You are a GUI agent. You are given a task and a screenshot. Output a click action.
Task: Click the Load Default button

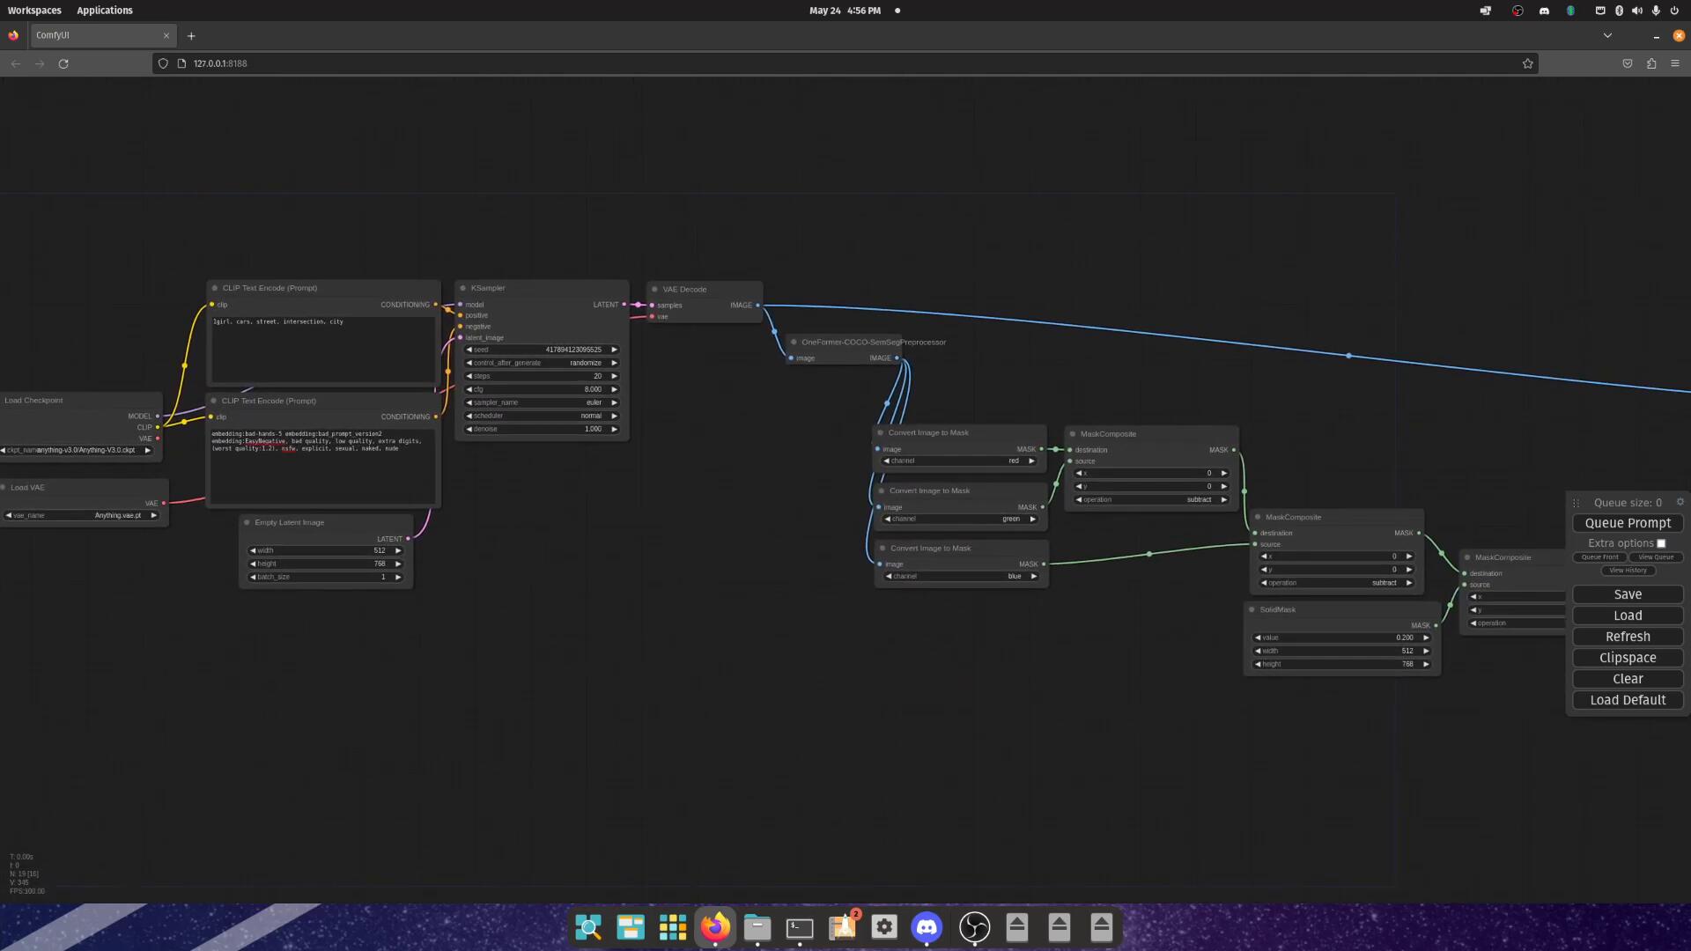(x=1627, y=700)
